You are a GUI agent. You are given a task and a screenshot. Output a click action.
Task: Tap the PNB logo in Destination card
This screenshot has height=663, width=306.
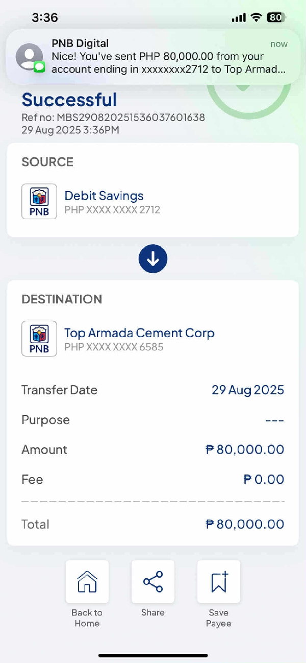tap(39, 339)
